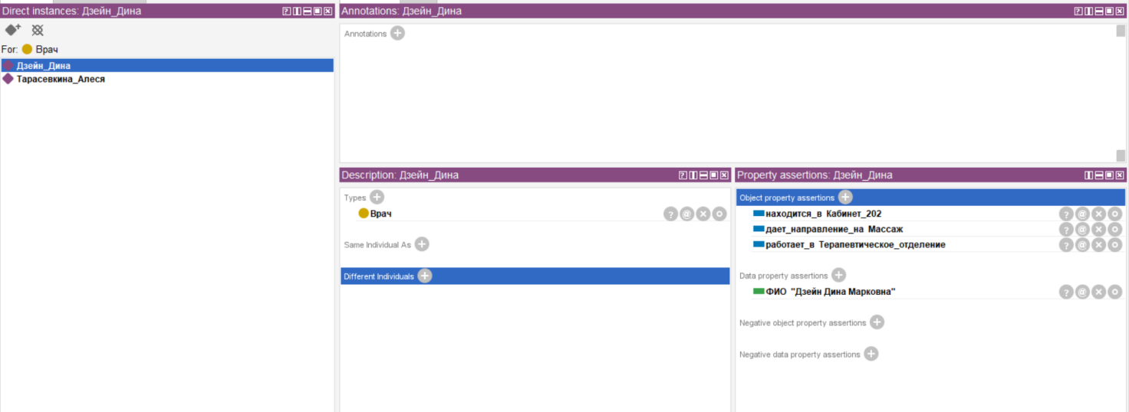The image size is (1129, 412).
Task: Edit the дает_направление_на Массаж assertion
Action: [1114, 230]
